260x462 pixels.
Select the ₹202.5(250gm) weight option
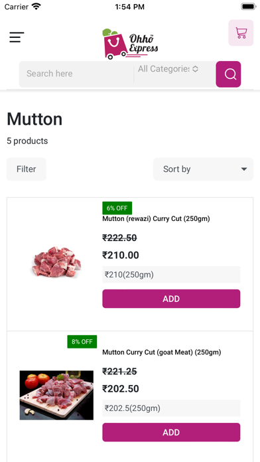171,408
